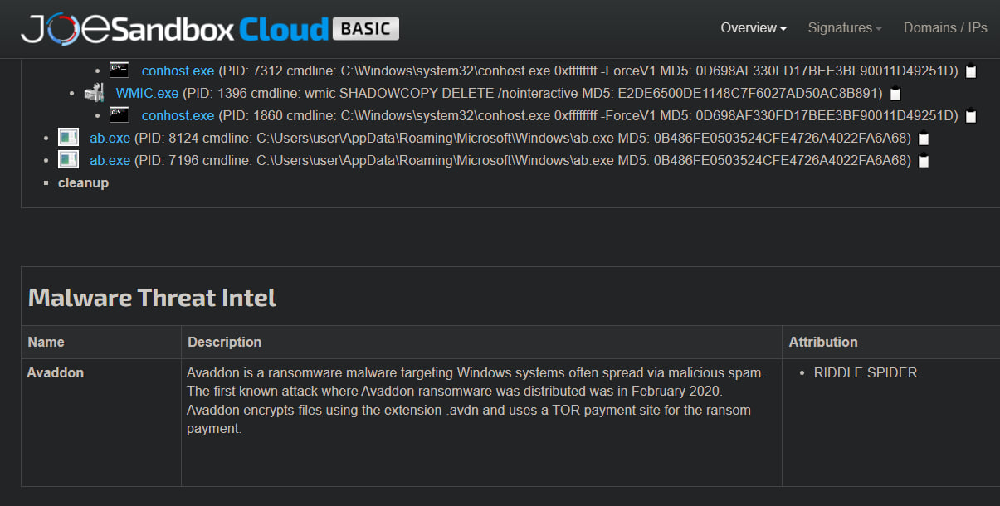Select the ab.exe link for PID 7196
This screenshot has width=1000, height=506.
coord(110,160)
